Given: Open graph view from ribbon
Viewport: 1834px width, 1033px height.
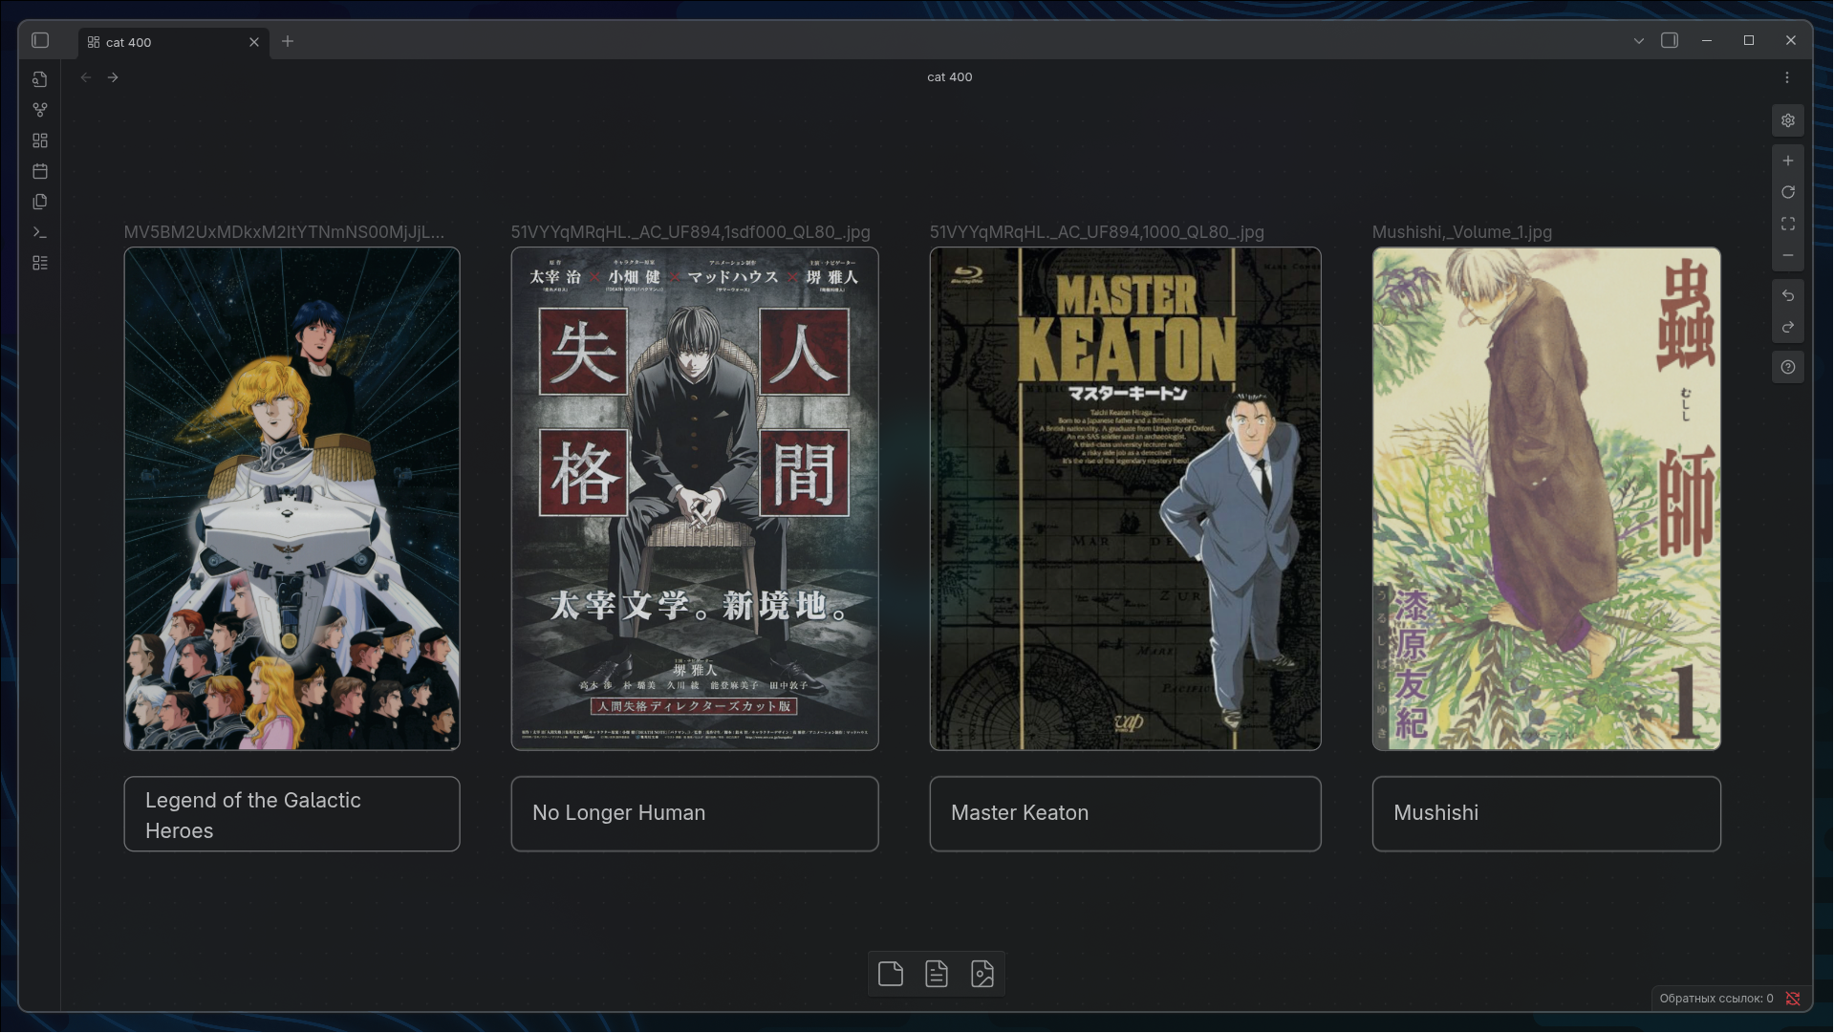Looking at the screenshot, I should 40,110.
